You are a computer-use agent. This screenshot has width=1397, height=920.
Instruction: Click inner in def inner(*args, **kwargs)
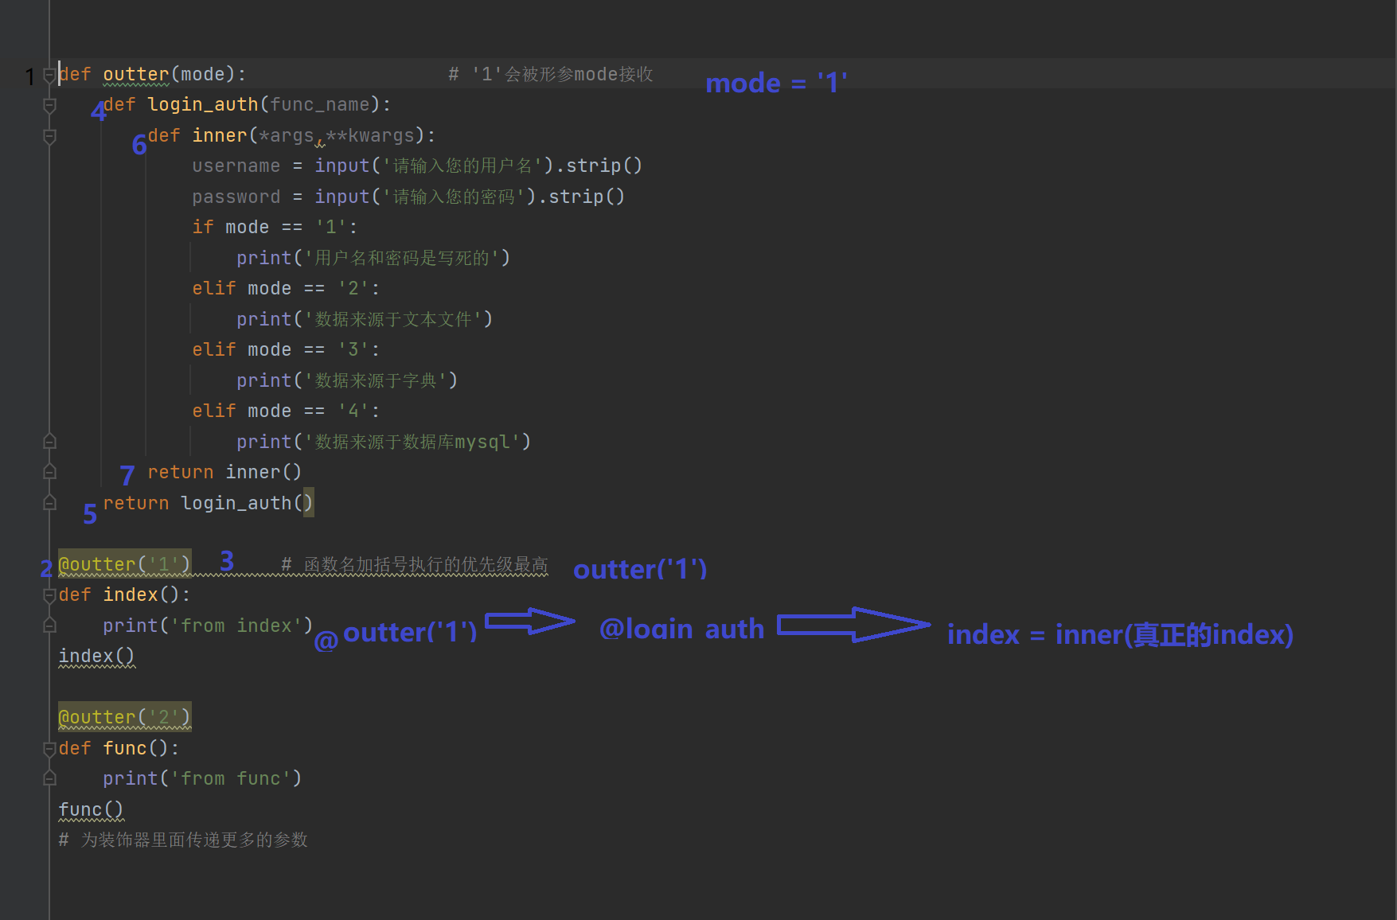[x=220, y=135]
